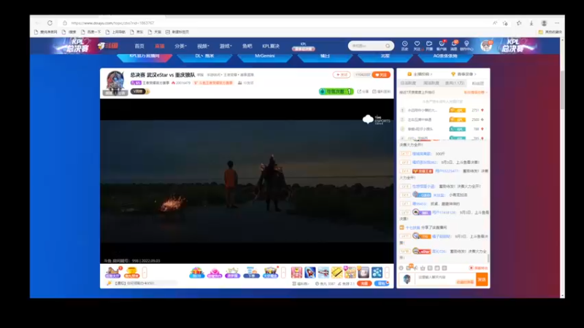Expand the 分类 dropdown menu
The height and width of the screenshot is (328, 584).
(180, 46)
